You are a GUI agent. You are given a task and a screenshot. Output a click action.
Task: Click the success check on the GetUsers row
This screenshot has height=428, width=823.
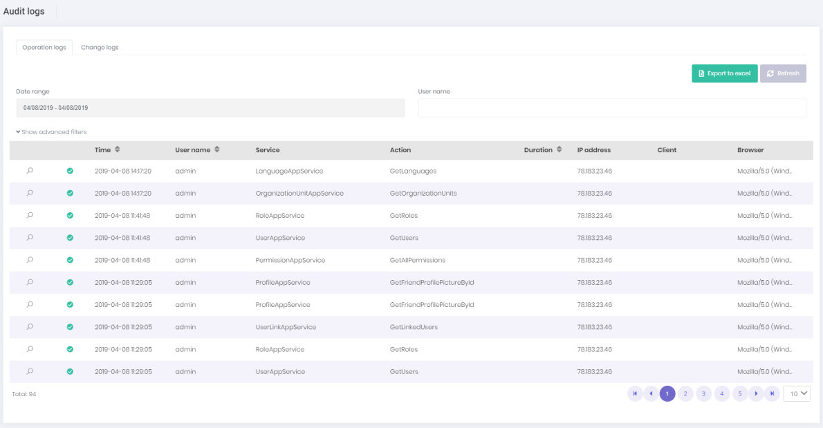pos(70,237)
